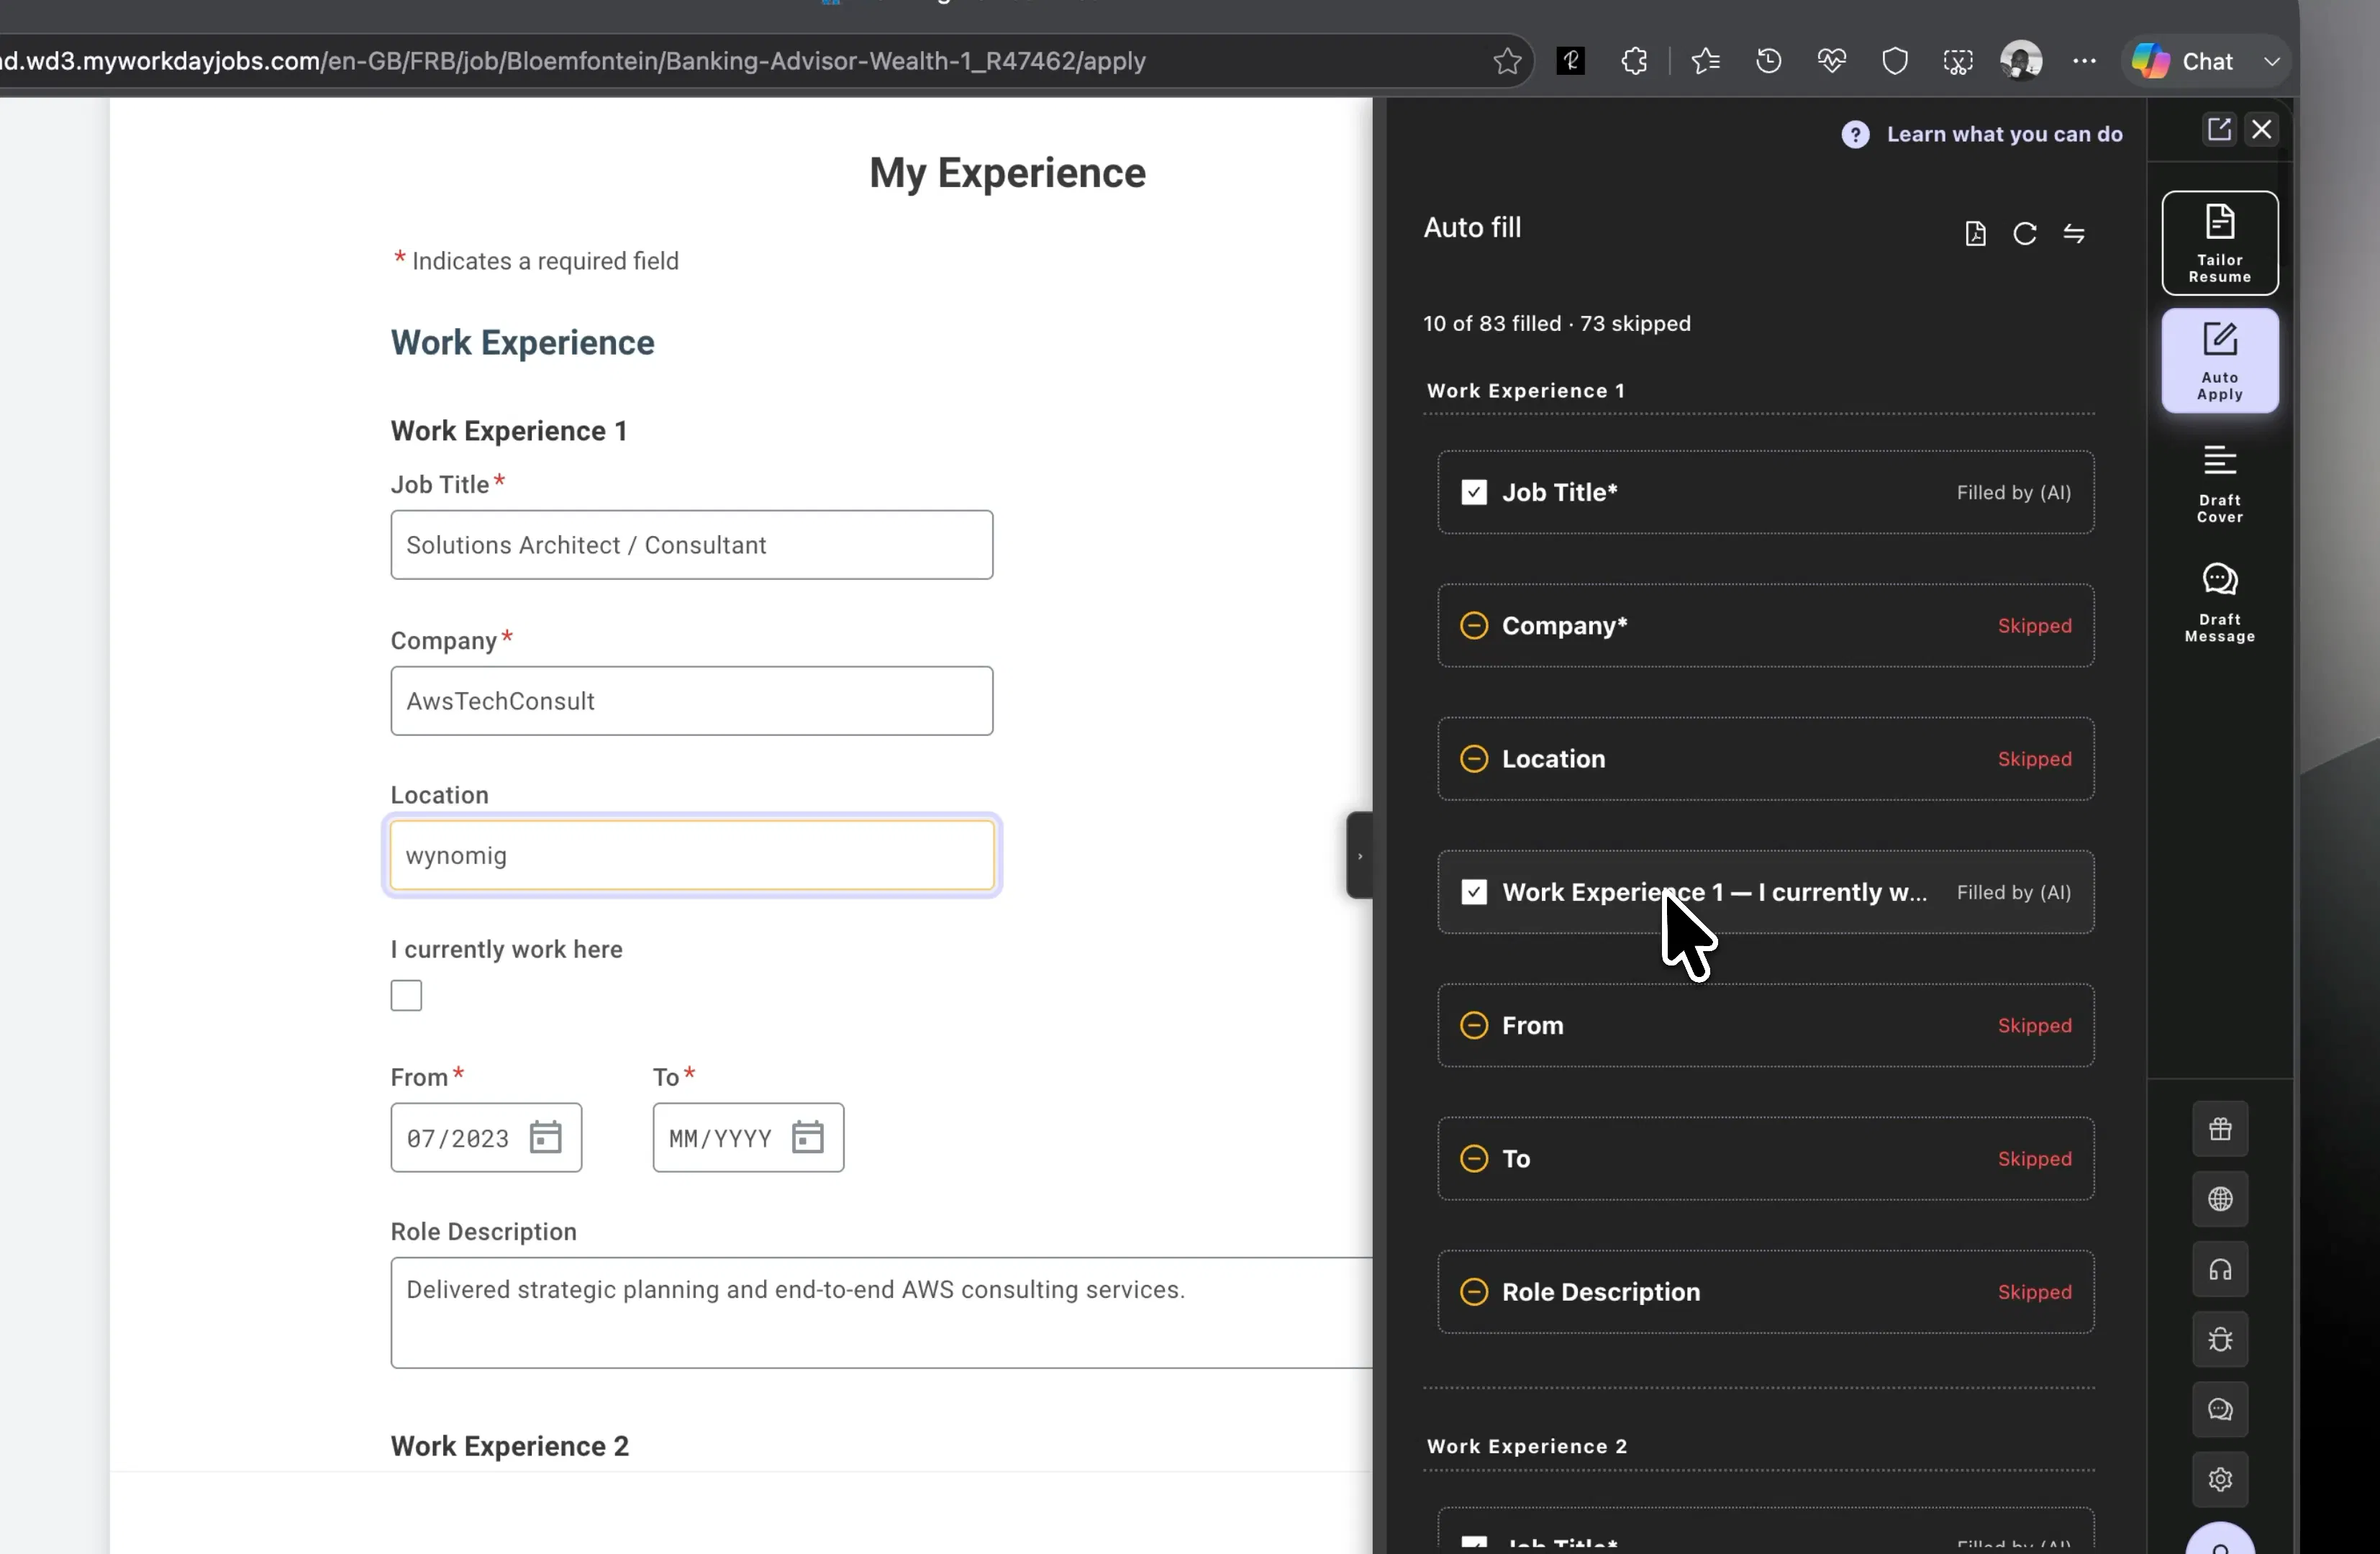Open the shield tracking prevention icon

[x=1894, y=61]
